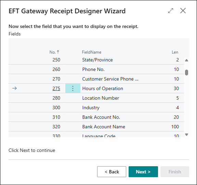The width and height of the screenshot is (197, 185).
Task: Click field number 280
Action: tap(56, 98)
